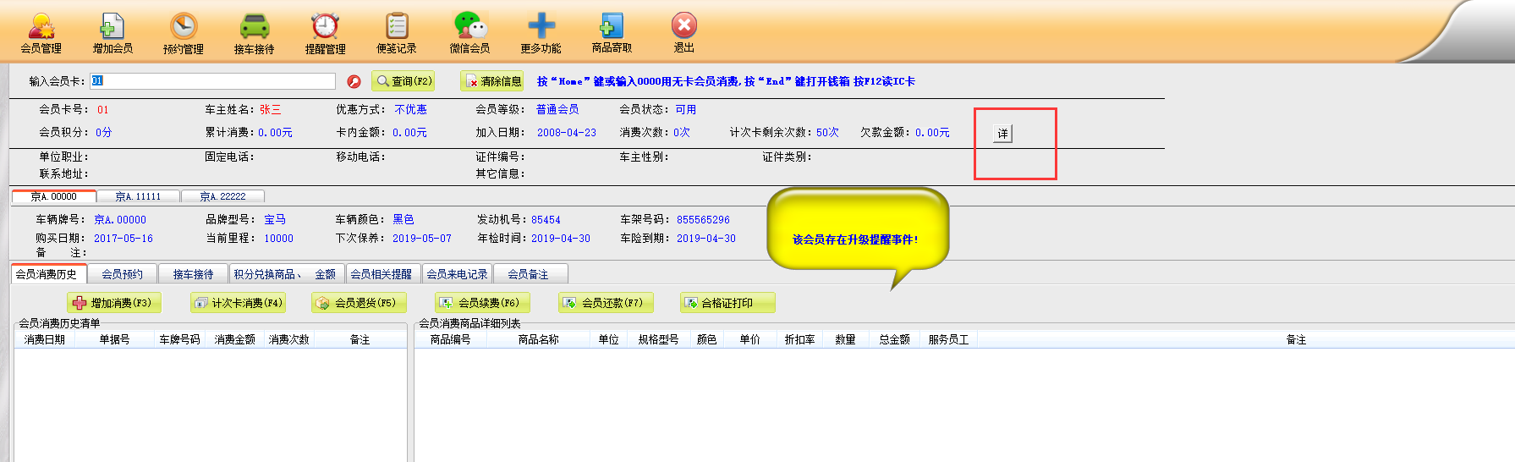Click 增加会员 add member icon

coord(113,27)
